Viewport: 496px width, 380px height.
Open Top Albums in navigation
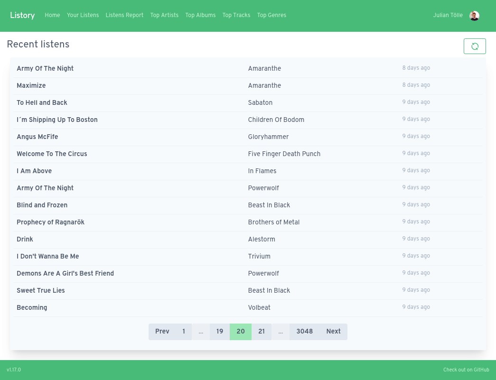[200, 15]
